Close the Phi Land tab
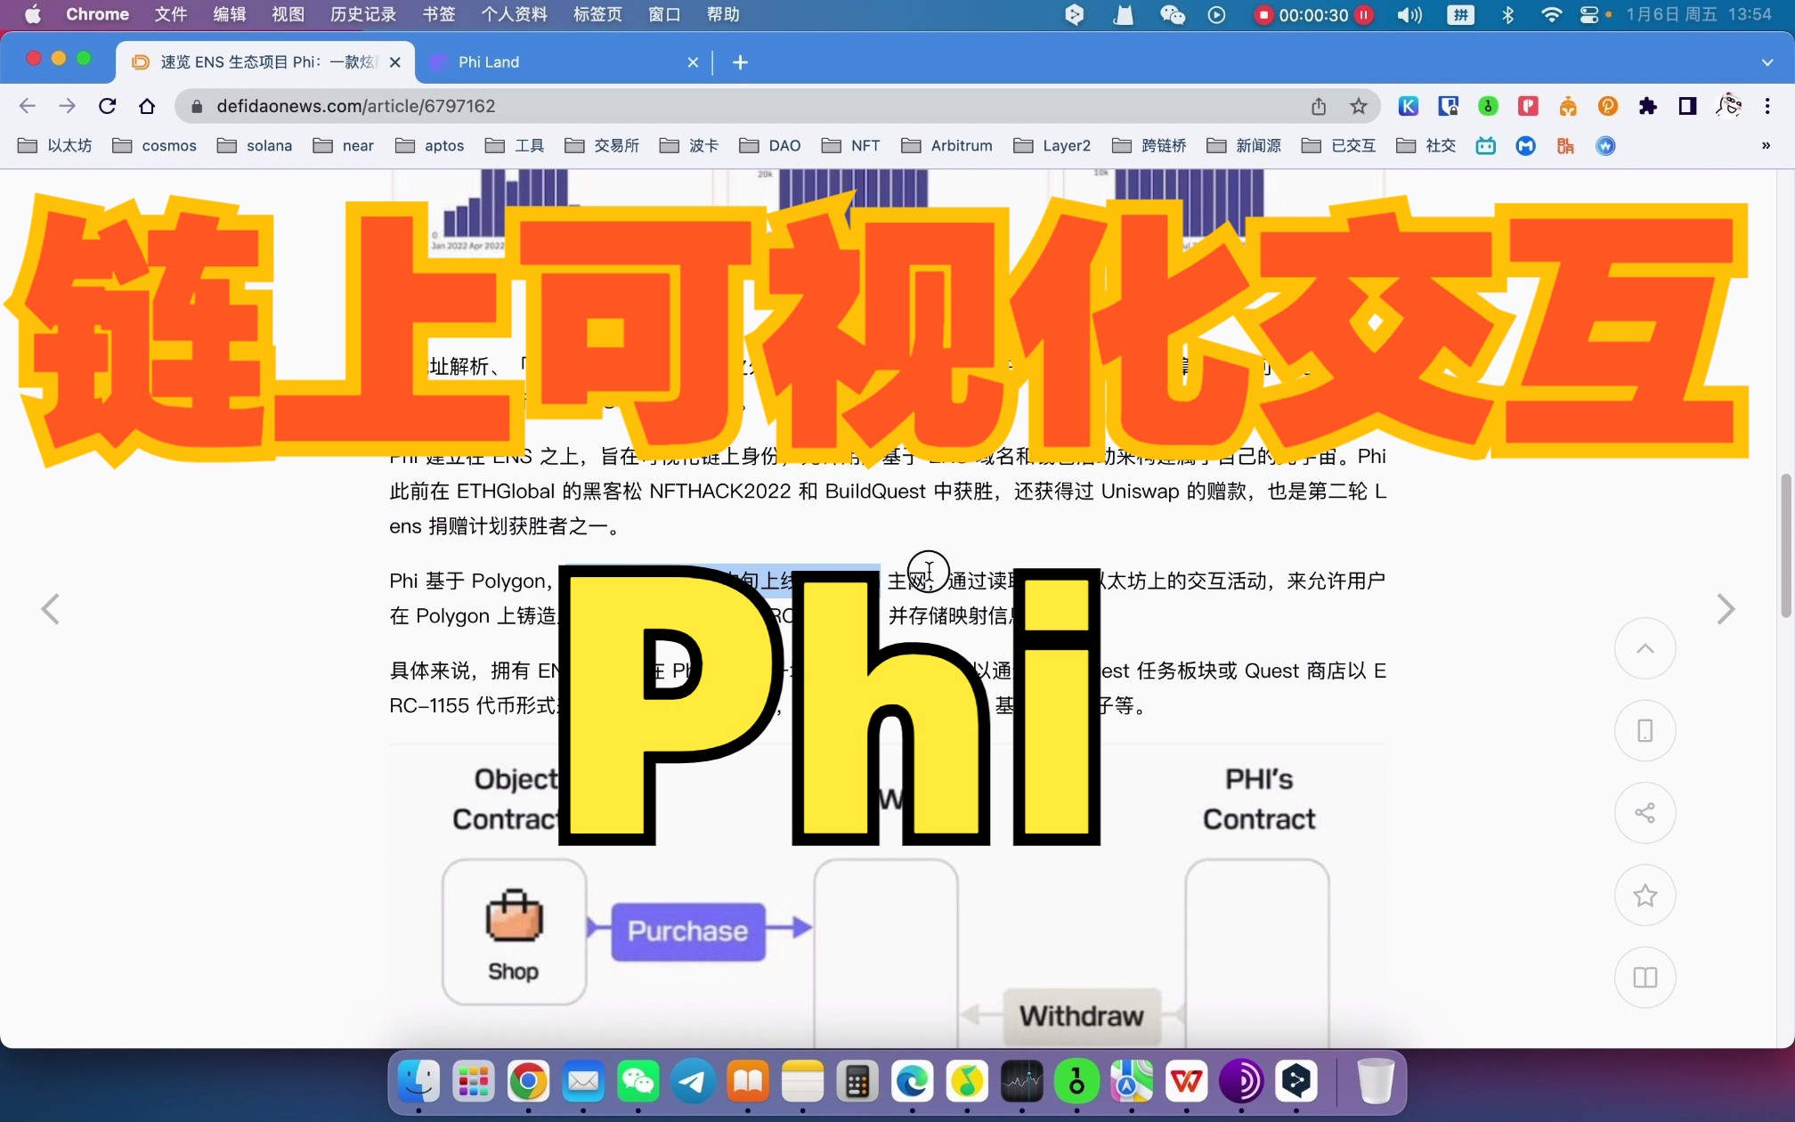Image resolution: width=1795 pixels, height=1122 pixels. pos(693,62)
